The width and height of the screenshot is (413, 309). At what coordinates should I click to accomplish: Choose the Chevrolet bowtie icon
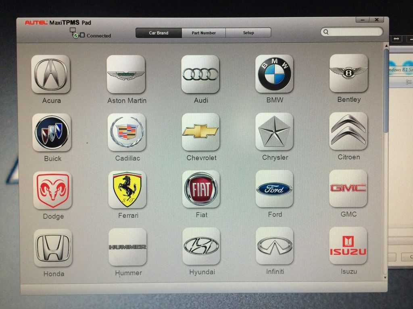(200, 132)
